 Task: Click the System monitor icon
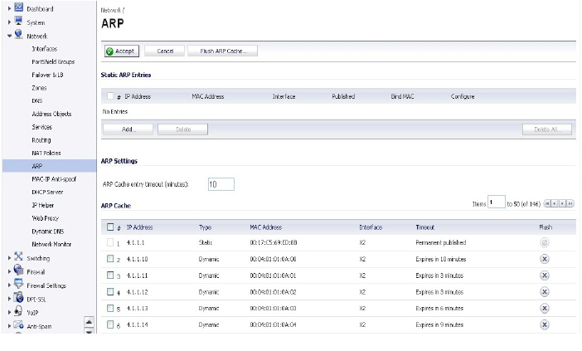coord(18,21)
